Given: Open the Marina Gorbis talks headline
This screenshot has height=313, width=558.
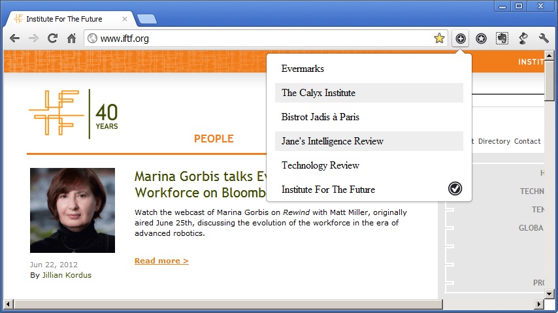Looking at the screenshot, I should 201,184.
